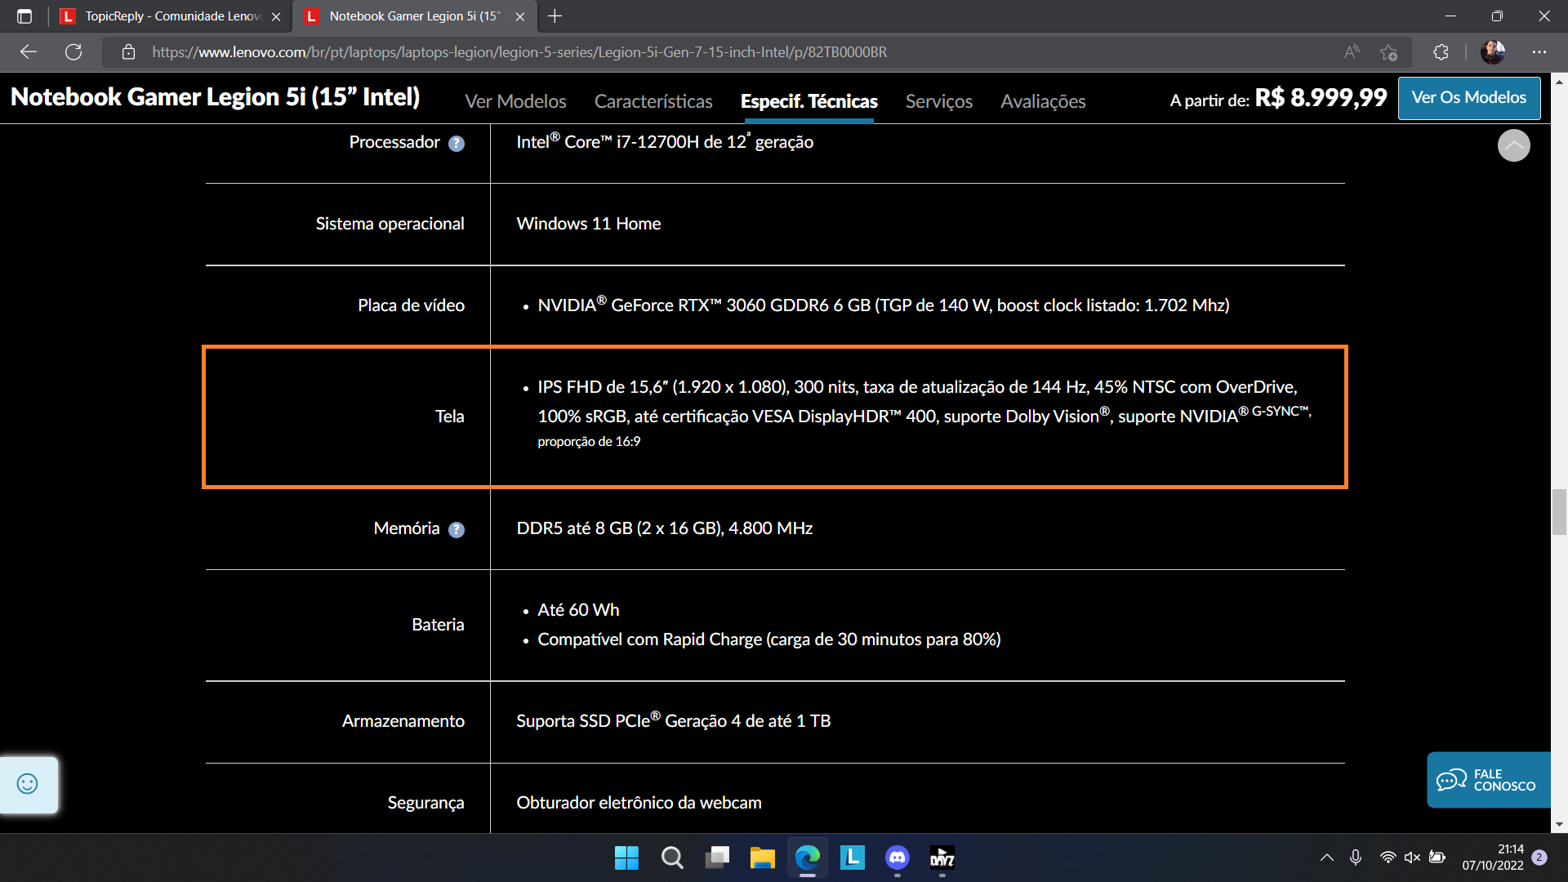Click the Ver Os Modelos button
Image resolution: width=1568 pixels, height=882 pixels.
(x=1469, y=98)
